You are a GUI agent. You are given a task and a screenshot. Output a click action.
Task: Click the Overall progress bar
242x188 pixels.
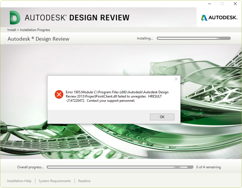pyautogui.click(x=120, y=167)
